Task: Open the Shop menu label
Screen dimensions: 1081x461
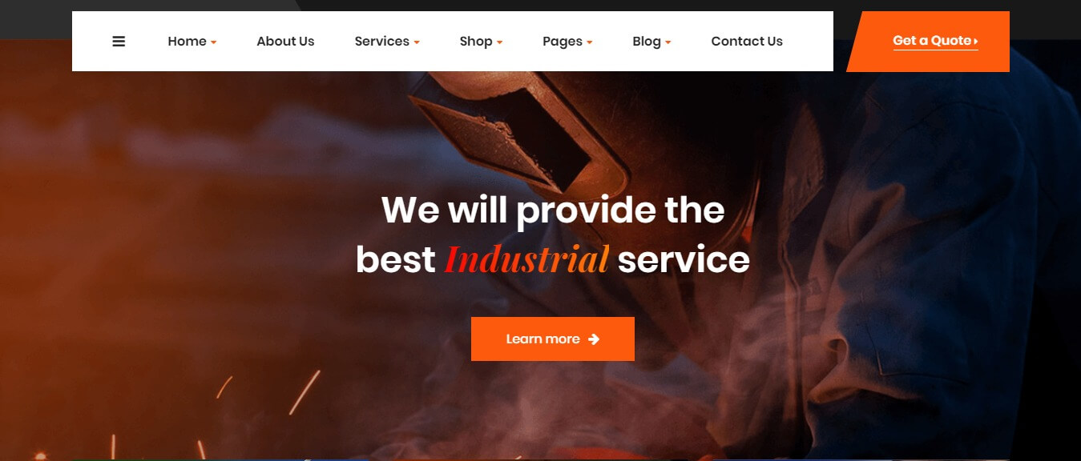Action: click(476, 42)
